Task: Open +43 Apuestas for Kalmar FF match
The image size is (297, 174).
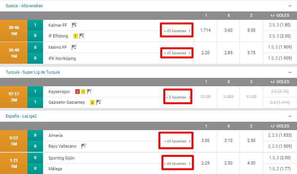Action: (177, 31)
